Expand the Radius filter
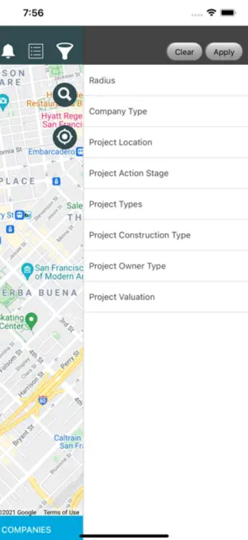248x540 pixels. (166, 80)
